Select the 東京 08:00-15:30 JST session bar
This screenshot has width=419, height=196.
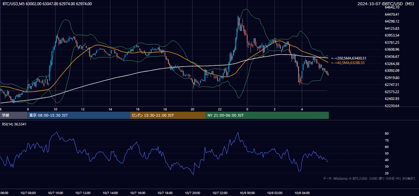point(79,115)
